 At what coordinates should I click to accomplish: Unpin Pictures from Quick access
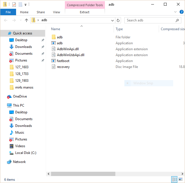[x=43, y=60]
